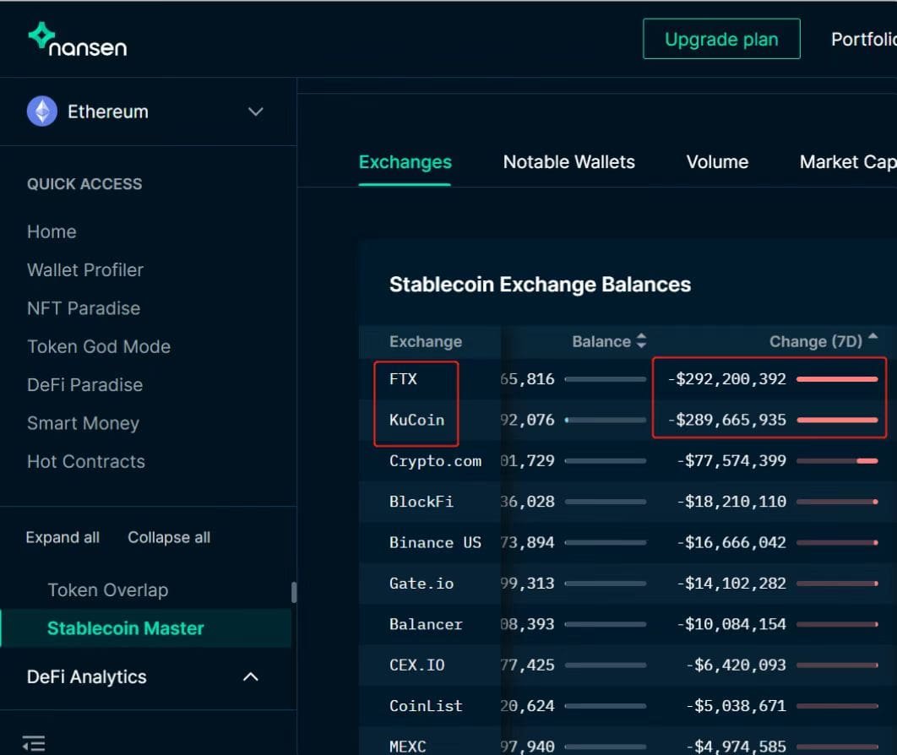Navigate to Wallet Profiler
The image size is (897, 755).
(x=84, y=269)
